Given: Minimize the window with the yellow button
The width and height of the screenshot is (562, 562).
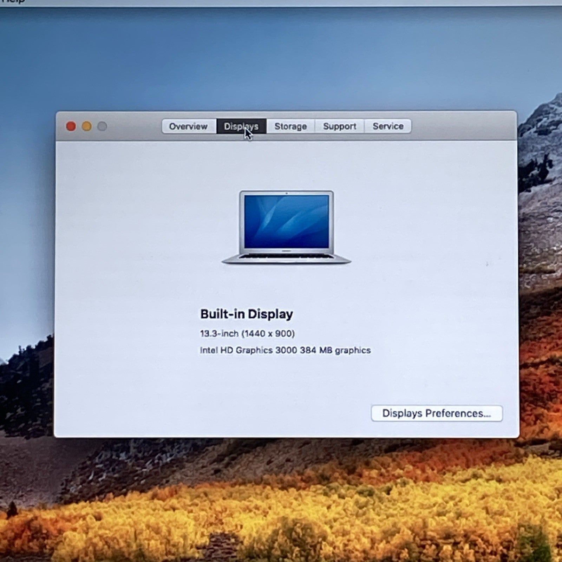Looking at the screenshot, I should click(87, 126).
